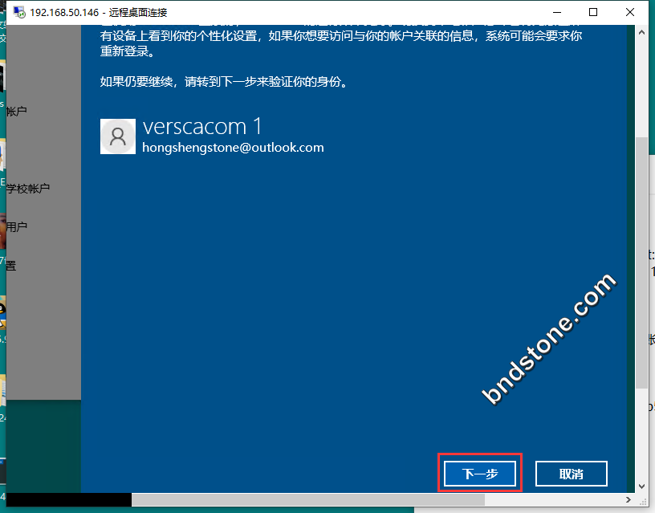The image size is (655, 513).
Task: Click the gray user avatar icon
Action: (x=118, y=136)
